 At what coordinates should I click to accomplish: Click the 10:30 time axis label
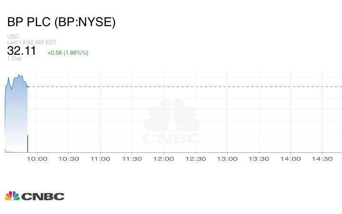(68, 159)
